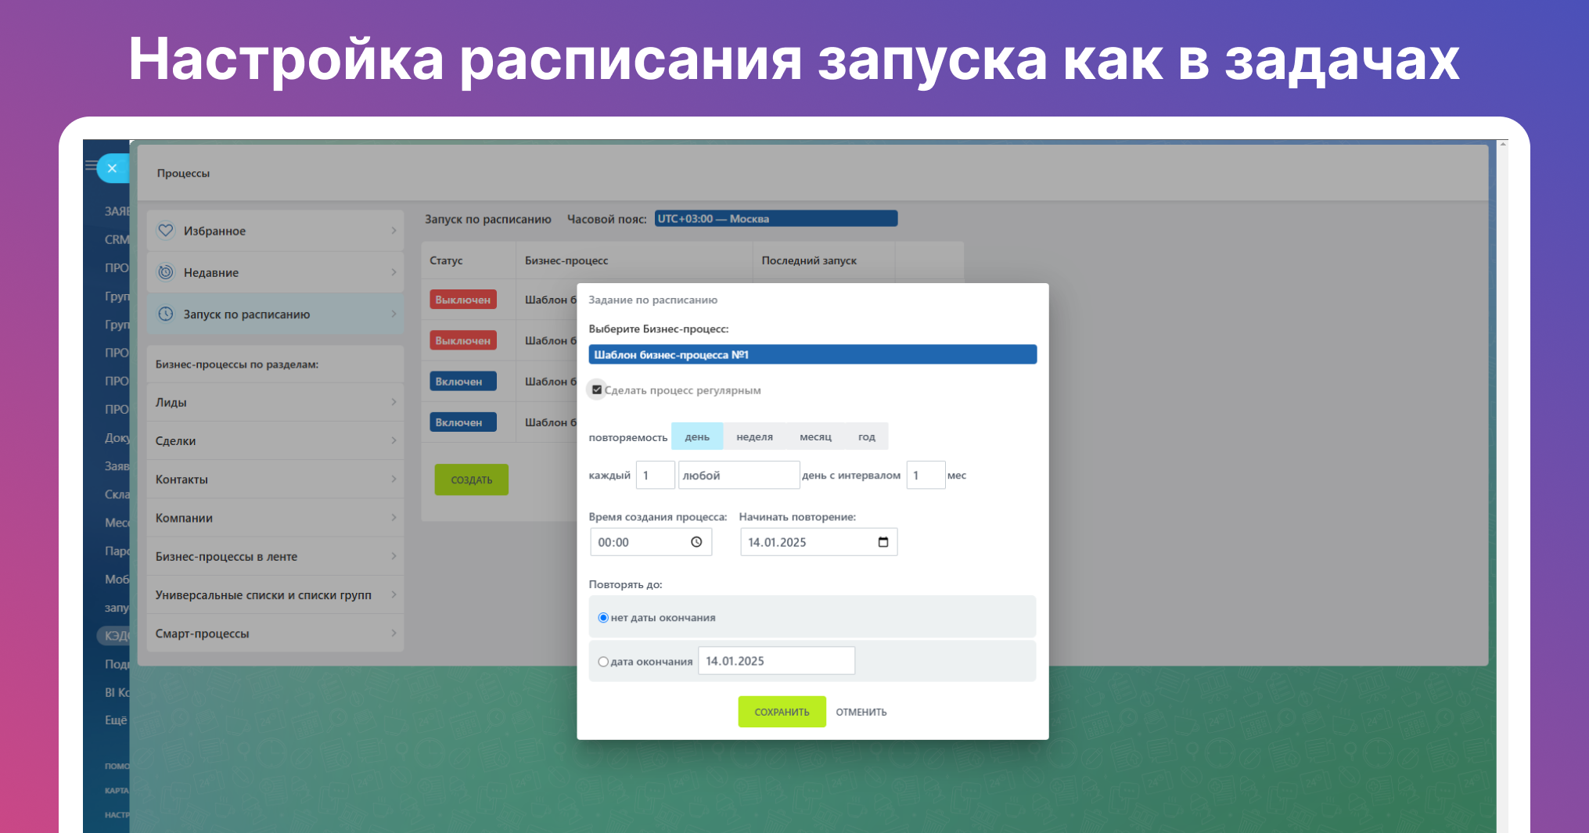Viewport: 1589px width, 833px height.
Task: Click the Процессы page title
Action: 183,173
